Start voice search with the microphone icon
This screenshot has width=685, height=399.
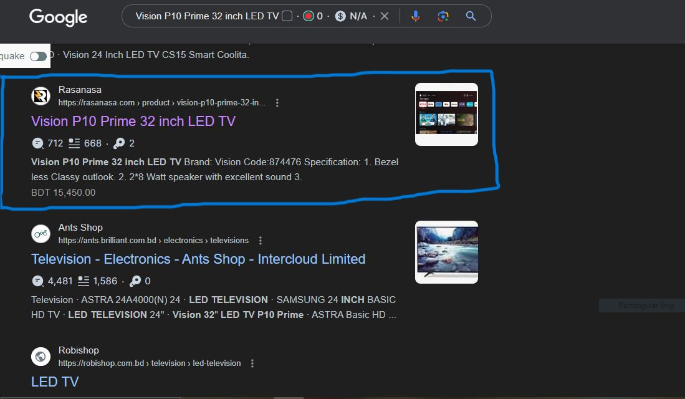pos(416,16)
